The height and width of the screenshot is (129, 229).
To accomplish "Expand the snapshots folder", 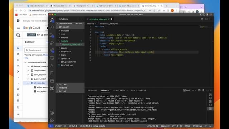I will point(66,52).
